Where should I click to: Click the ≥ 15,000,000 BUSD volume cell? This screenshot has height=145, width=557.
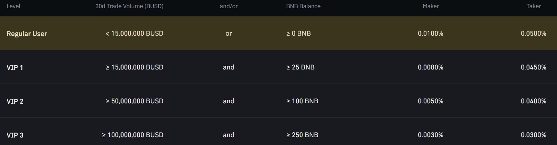point(134,67)
